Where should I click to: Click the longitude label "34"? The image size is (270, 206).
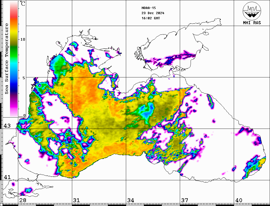pos(131,200)
